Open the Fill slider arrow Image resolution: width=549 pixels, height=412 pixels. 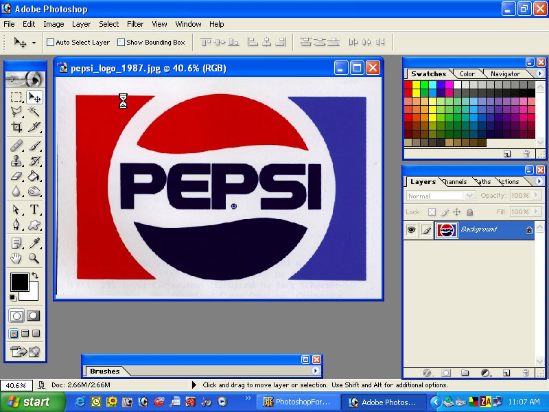pos(536,211)
